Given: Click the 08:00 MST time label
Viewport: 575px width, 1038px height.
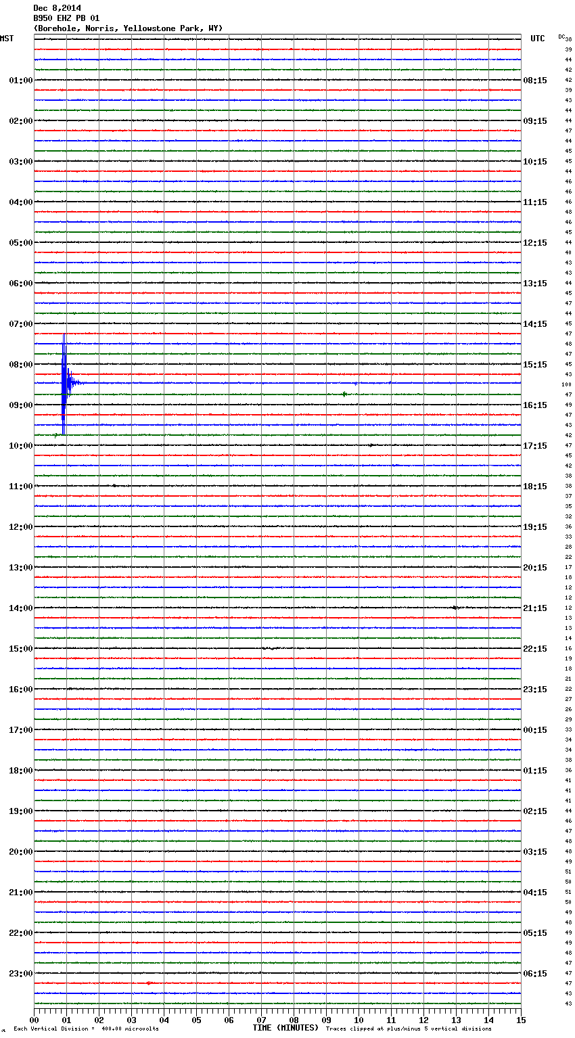Looking at the screenshot, I should click(20, 365).
